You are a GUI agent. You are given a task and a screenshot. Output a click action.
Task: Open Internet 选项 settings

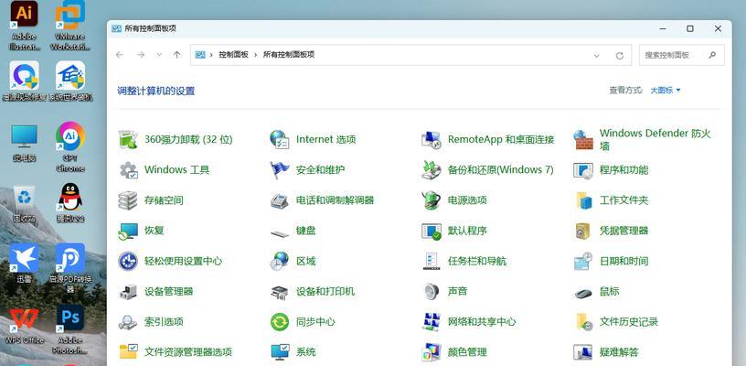pos(325,140)
